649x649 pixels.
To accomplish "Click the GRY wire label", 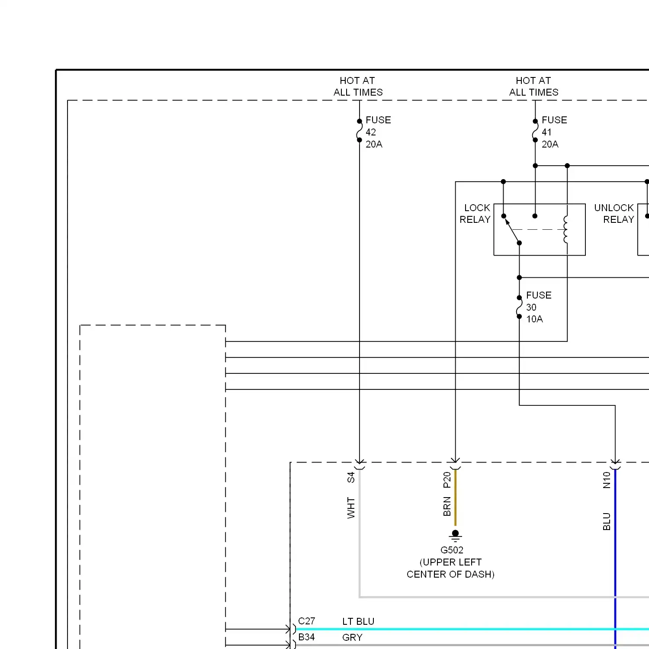I will (x=352, y=637).
